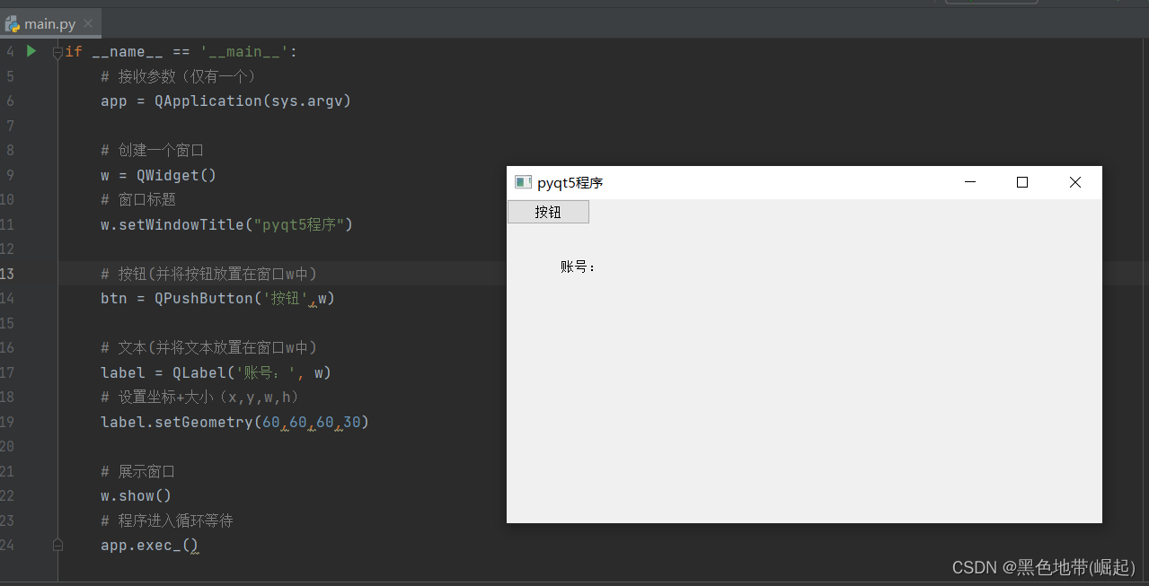This screenshot has width=1149, height=586.
Task: Click the fold end marker beside app.exec_()
Action: (x=57, y=545)
